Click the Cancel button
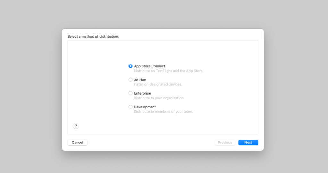Image resolution: width=328 pixels, height=173 pixels. tap(78, 143)
